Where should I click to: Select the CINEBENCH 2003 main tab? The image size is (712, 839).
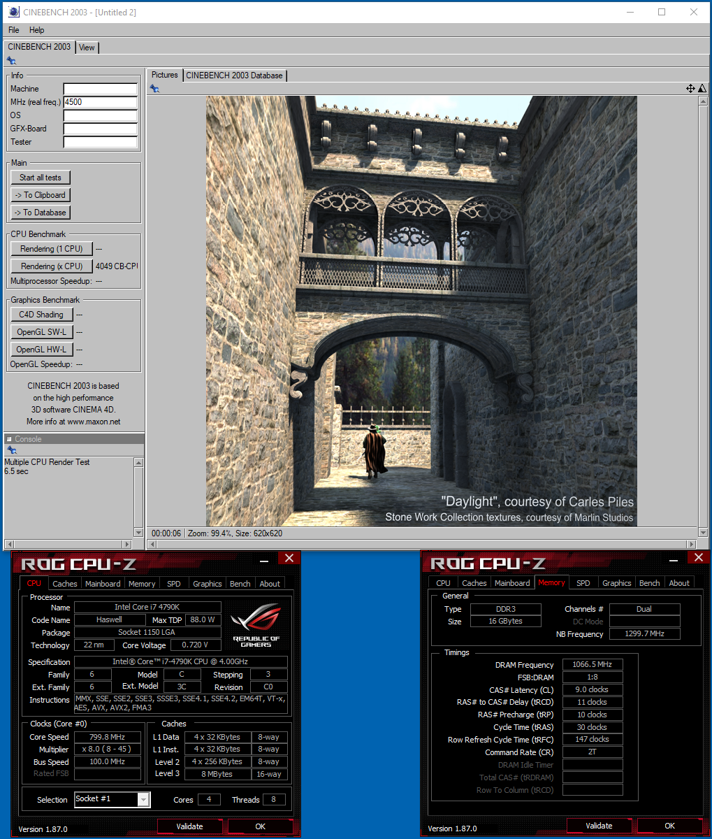tap(39, 47)
